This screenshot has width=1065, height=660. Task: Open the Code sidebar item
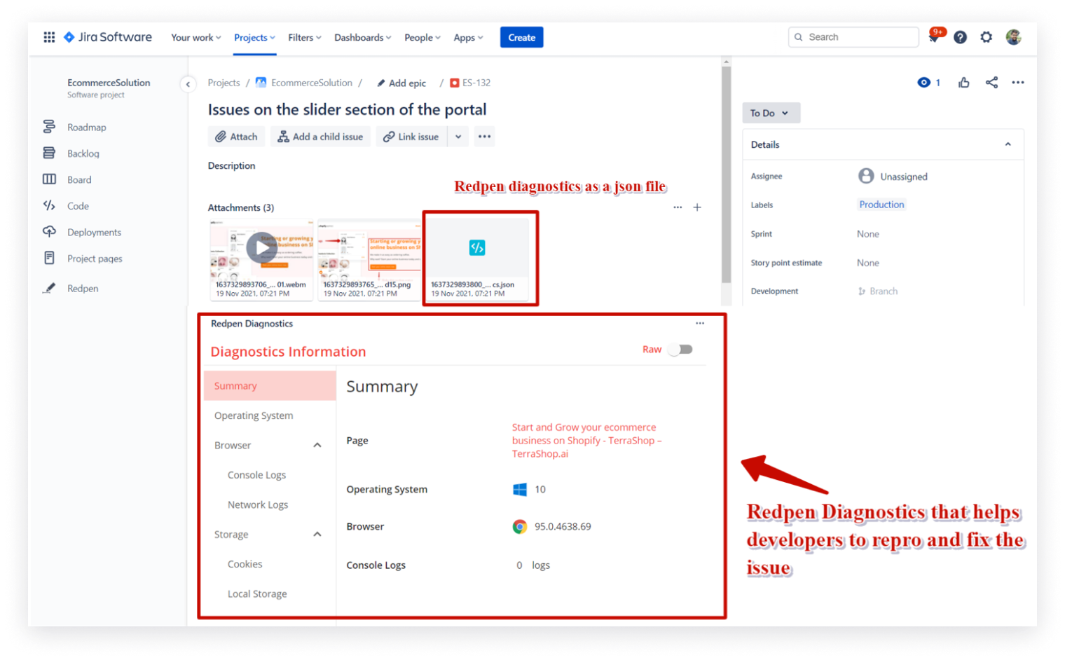[78, 206]
